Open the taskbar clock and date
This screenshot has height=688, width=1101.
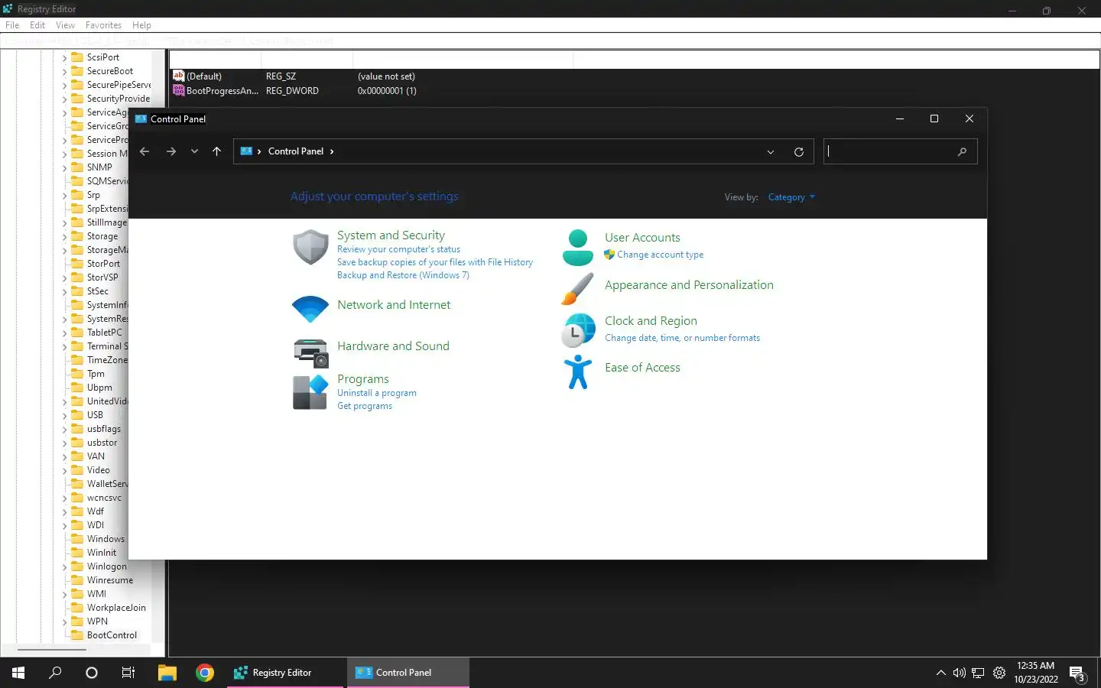tap(1036, 673)
